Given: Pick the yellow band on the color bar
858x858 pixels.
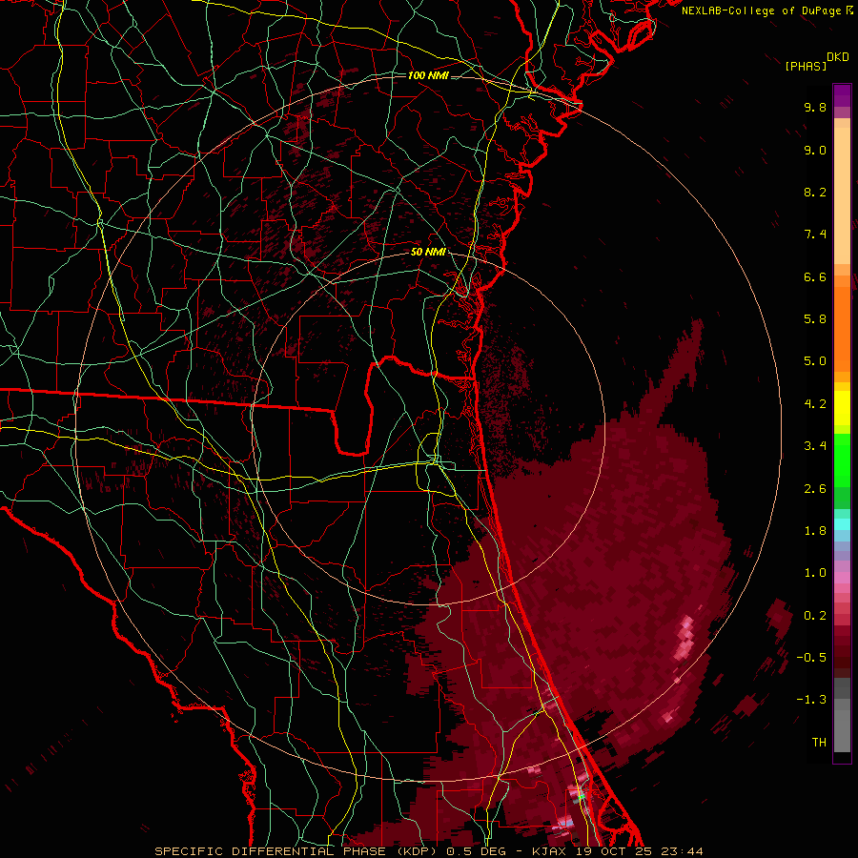Looking at the screenshot, I should [842, 408].
